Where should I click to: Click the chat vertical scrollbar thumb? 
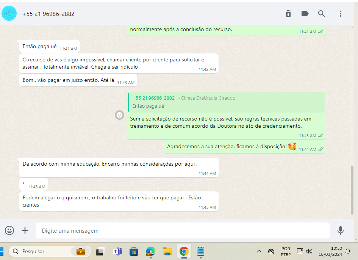[352, 190]
